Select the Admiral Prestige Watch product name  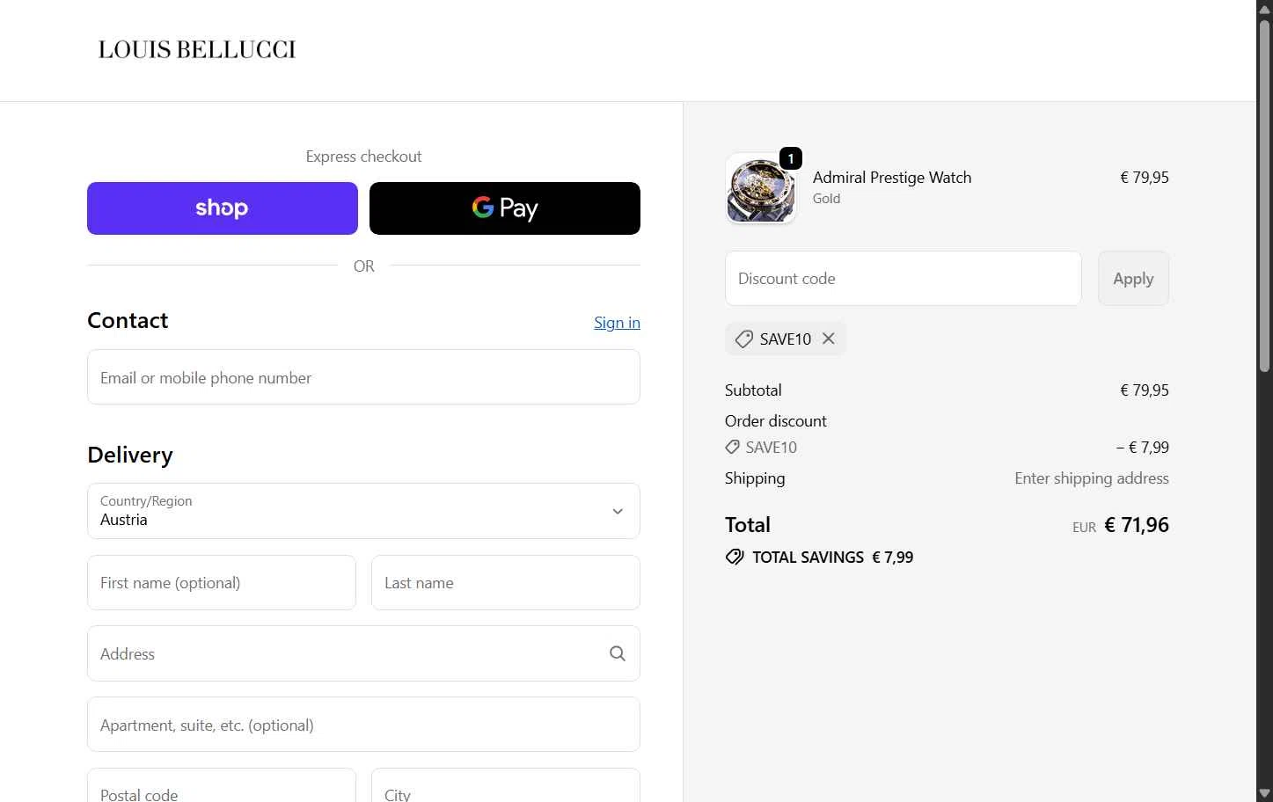click(892, 178)
